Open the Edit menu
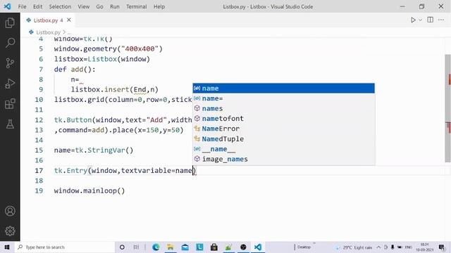This screenshot has height=253, width=451. 37,6
